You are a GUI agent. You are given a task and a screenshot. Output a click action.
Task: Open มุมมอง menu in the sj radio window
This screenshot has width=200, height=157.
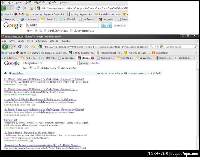click(19, 2)
